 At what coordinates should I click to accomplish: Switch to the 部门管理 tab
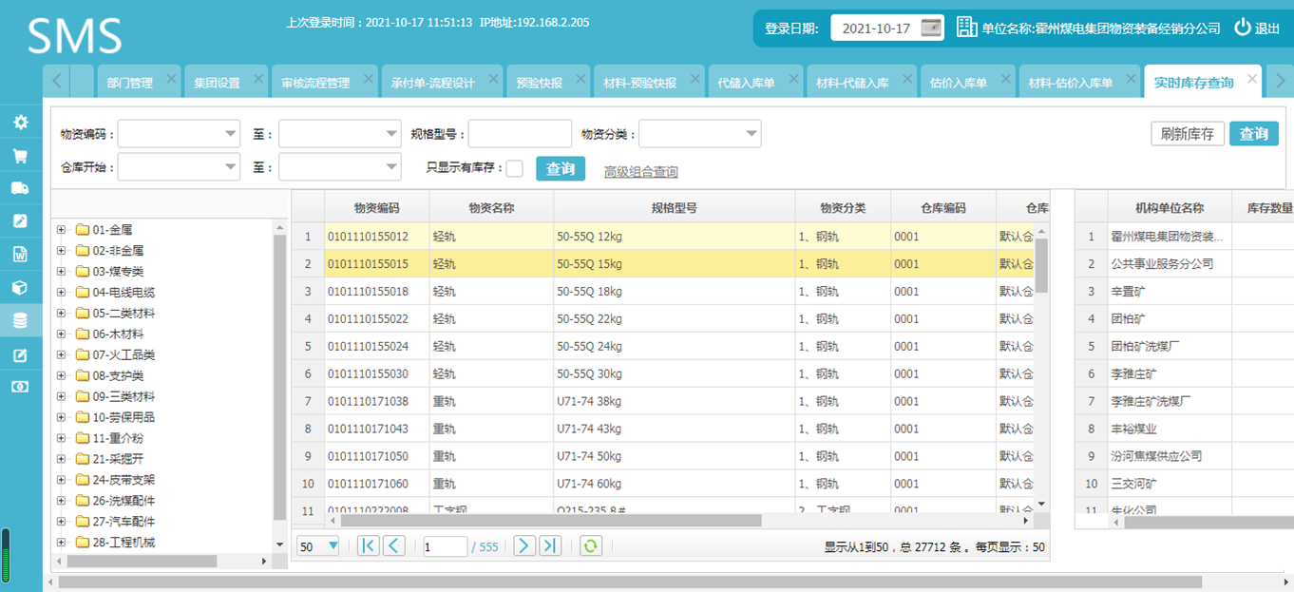(x=129, y=83)
